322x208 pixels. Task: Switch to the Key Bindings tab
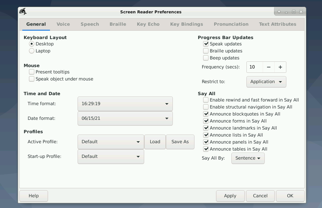pyautogui.click(x=186, y=24)
